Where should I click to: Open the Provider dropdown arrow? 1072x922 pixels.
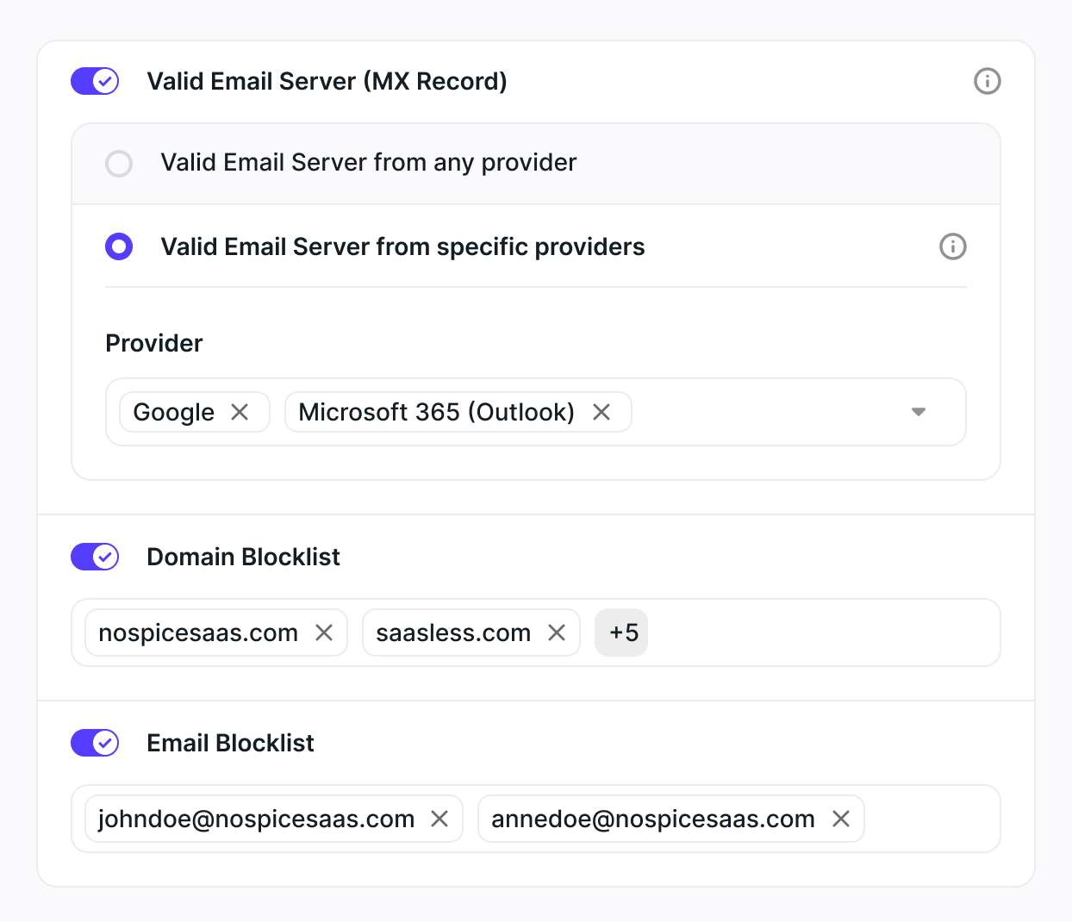(919, 412)
